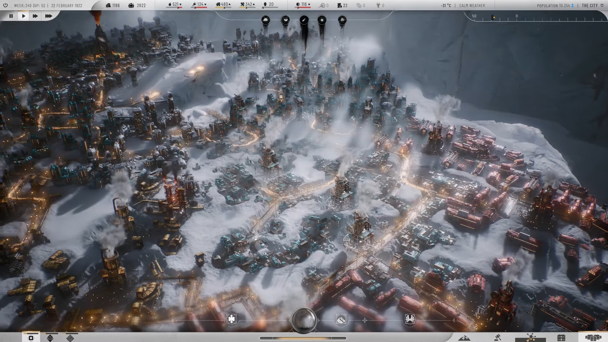Open the Idea Tree research panel
The height and width of the screenshot is (342, 608).
(x=531, y=338)
